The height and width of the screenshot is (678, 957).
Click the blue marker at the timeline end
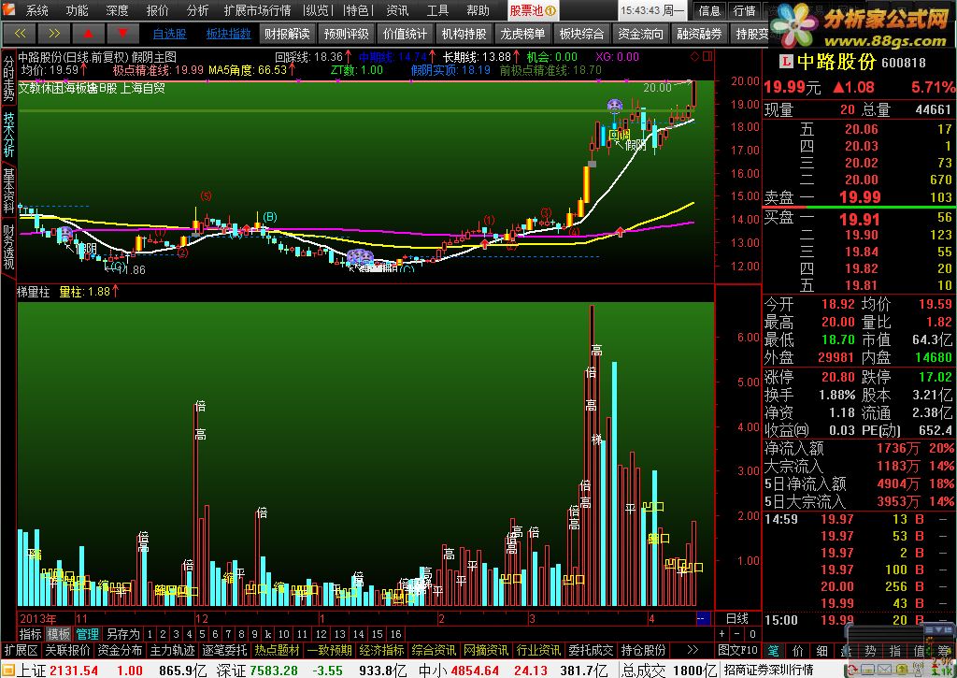(x=703, y=618)
